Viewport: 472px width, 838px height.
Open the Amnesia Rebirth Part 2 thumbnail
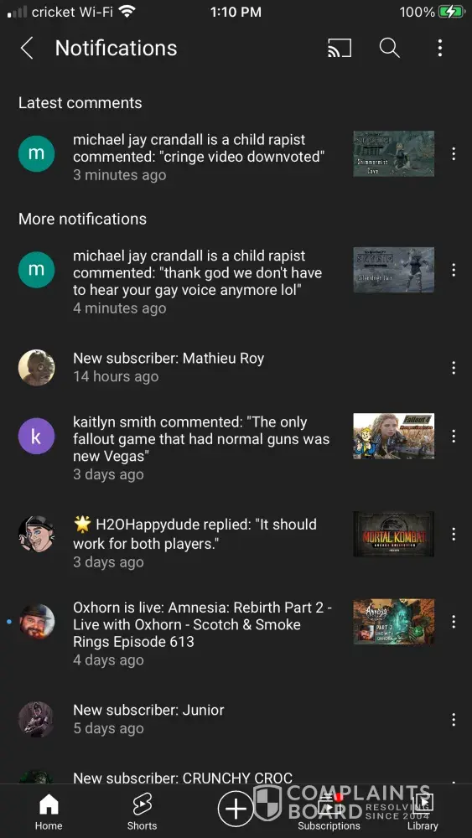[x=394, y=622]
